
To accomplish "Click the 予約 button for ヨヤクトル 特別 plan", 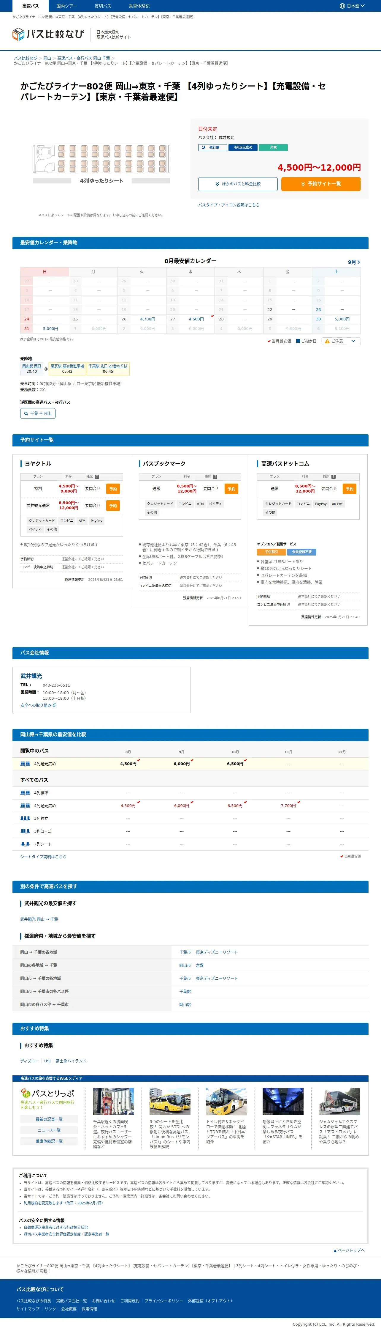I will [113, 489].
